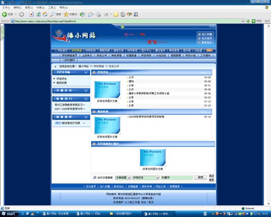
Task: Open the 2008年秋季学校收费项目和标准 article
Action: pos(146,117)
